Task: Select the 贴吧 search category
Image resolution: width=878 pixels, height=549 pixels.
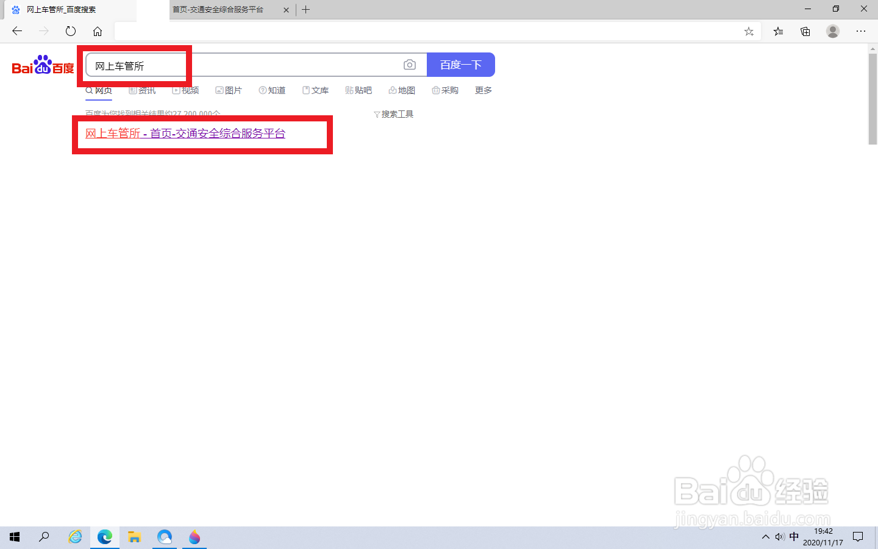Action: 359,90
